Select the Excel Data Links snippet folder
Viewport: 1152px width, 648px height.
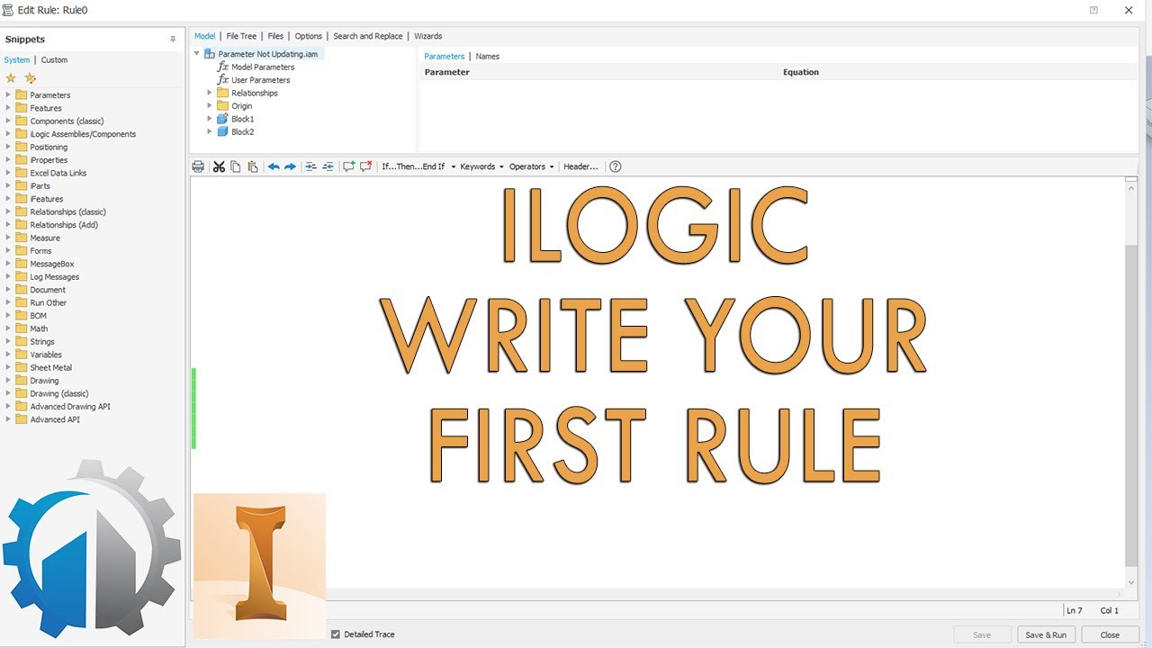click(x=58, y=173)
